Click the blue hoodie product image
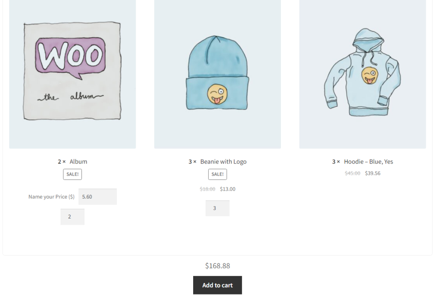Viewport: 437px width, 298px height. click(362, 74)
